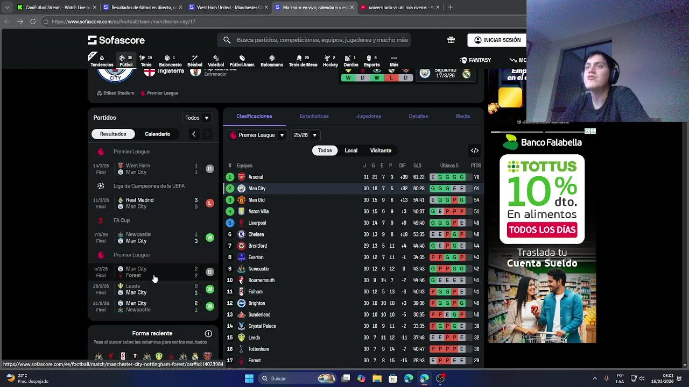Open the Tenis sport category
This screenshot has width=689, height=387.
coord(146,61)
